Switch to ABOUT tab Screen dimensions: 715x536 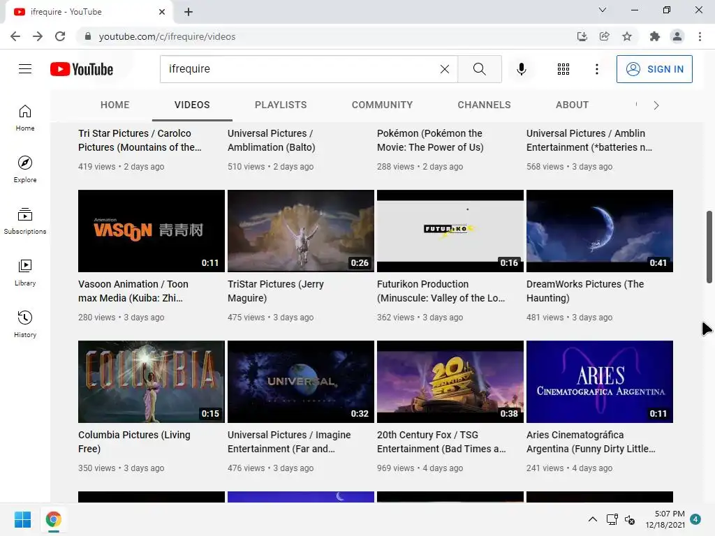point(573,105)
